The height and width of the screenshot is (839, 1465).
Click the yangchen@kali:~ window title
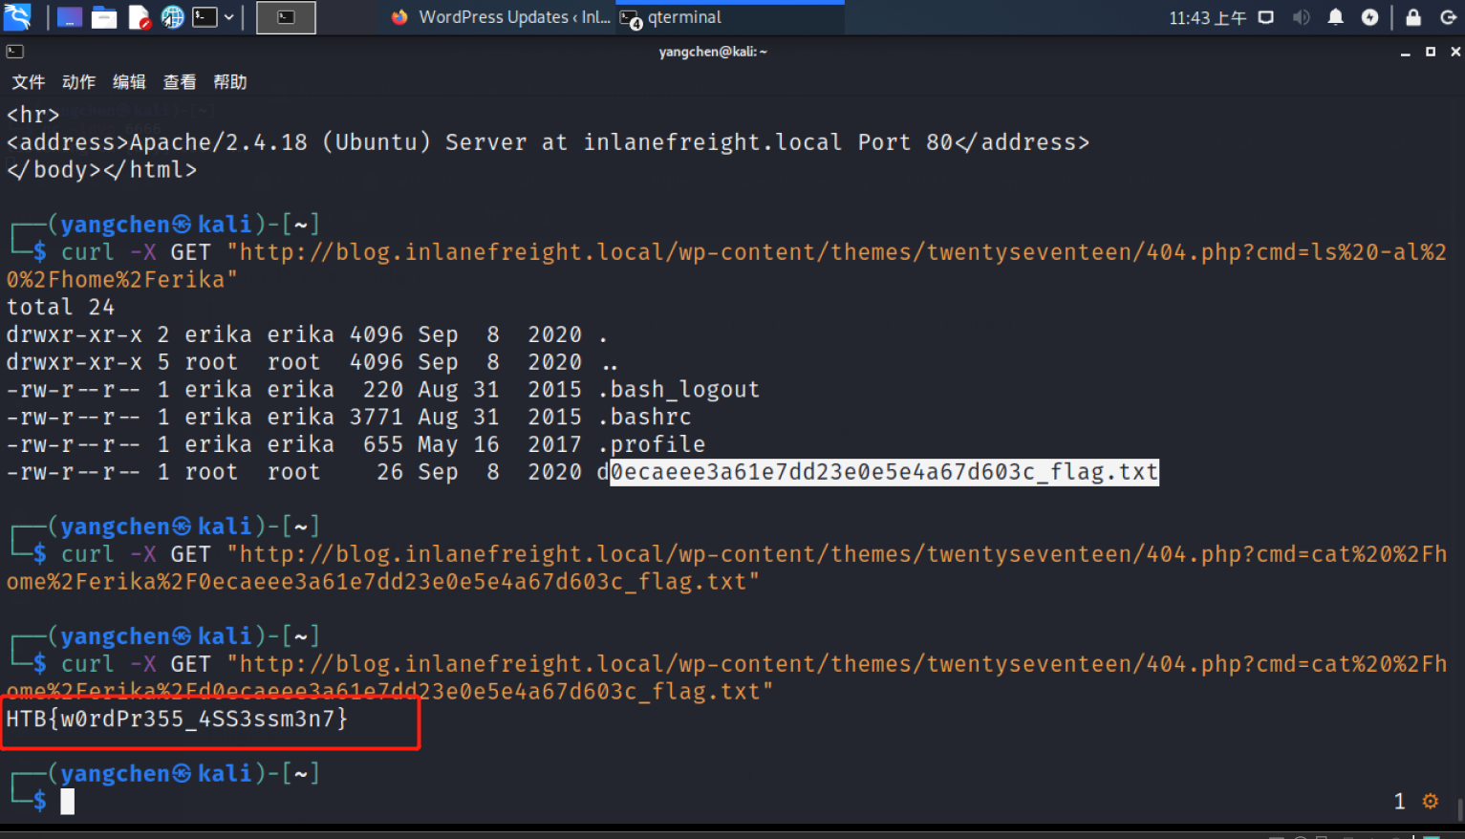[713, 52]
